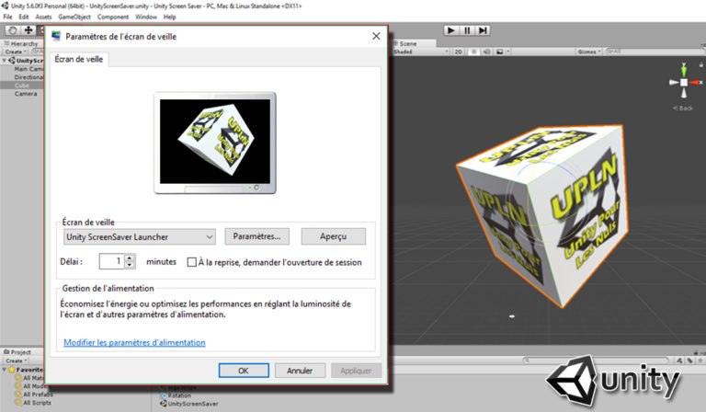This screenshot has width=706, height=412.
Task: Open the Shaded draw mode dropdown
Action: tap(421, 51)
